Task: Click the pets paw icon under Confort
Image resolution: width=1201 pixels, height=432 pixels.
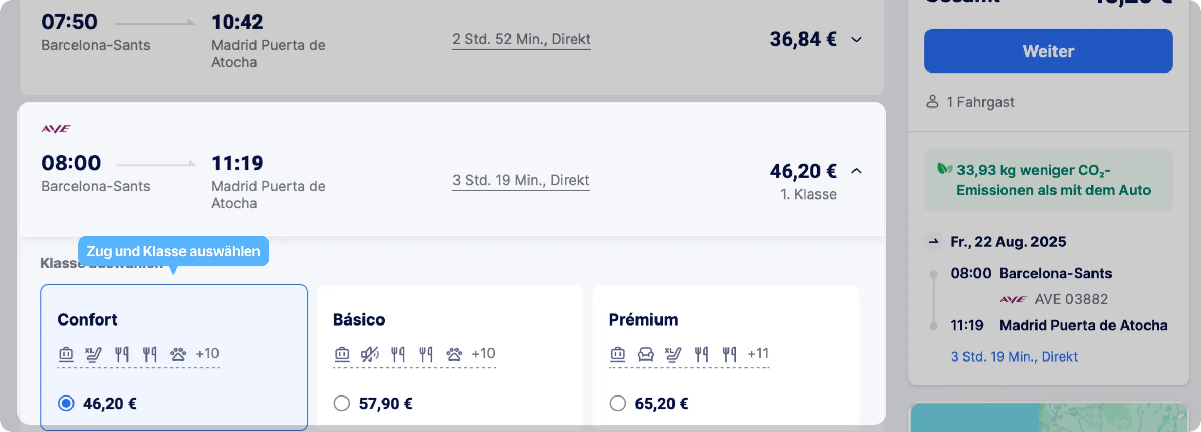Action: 178,354
